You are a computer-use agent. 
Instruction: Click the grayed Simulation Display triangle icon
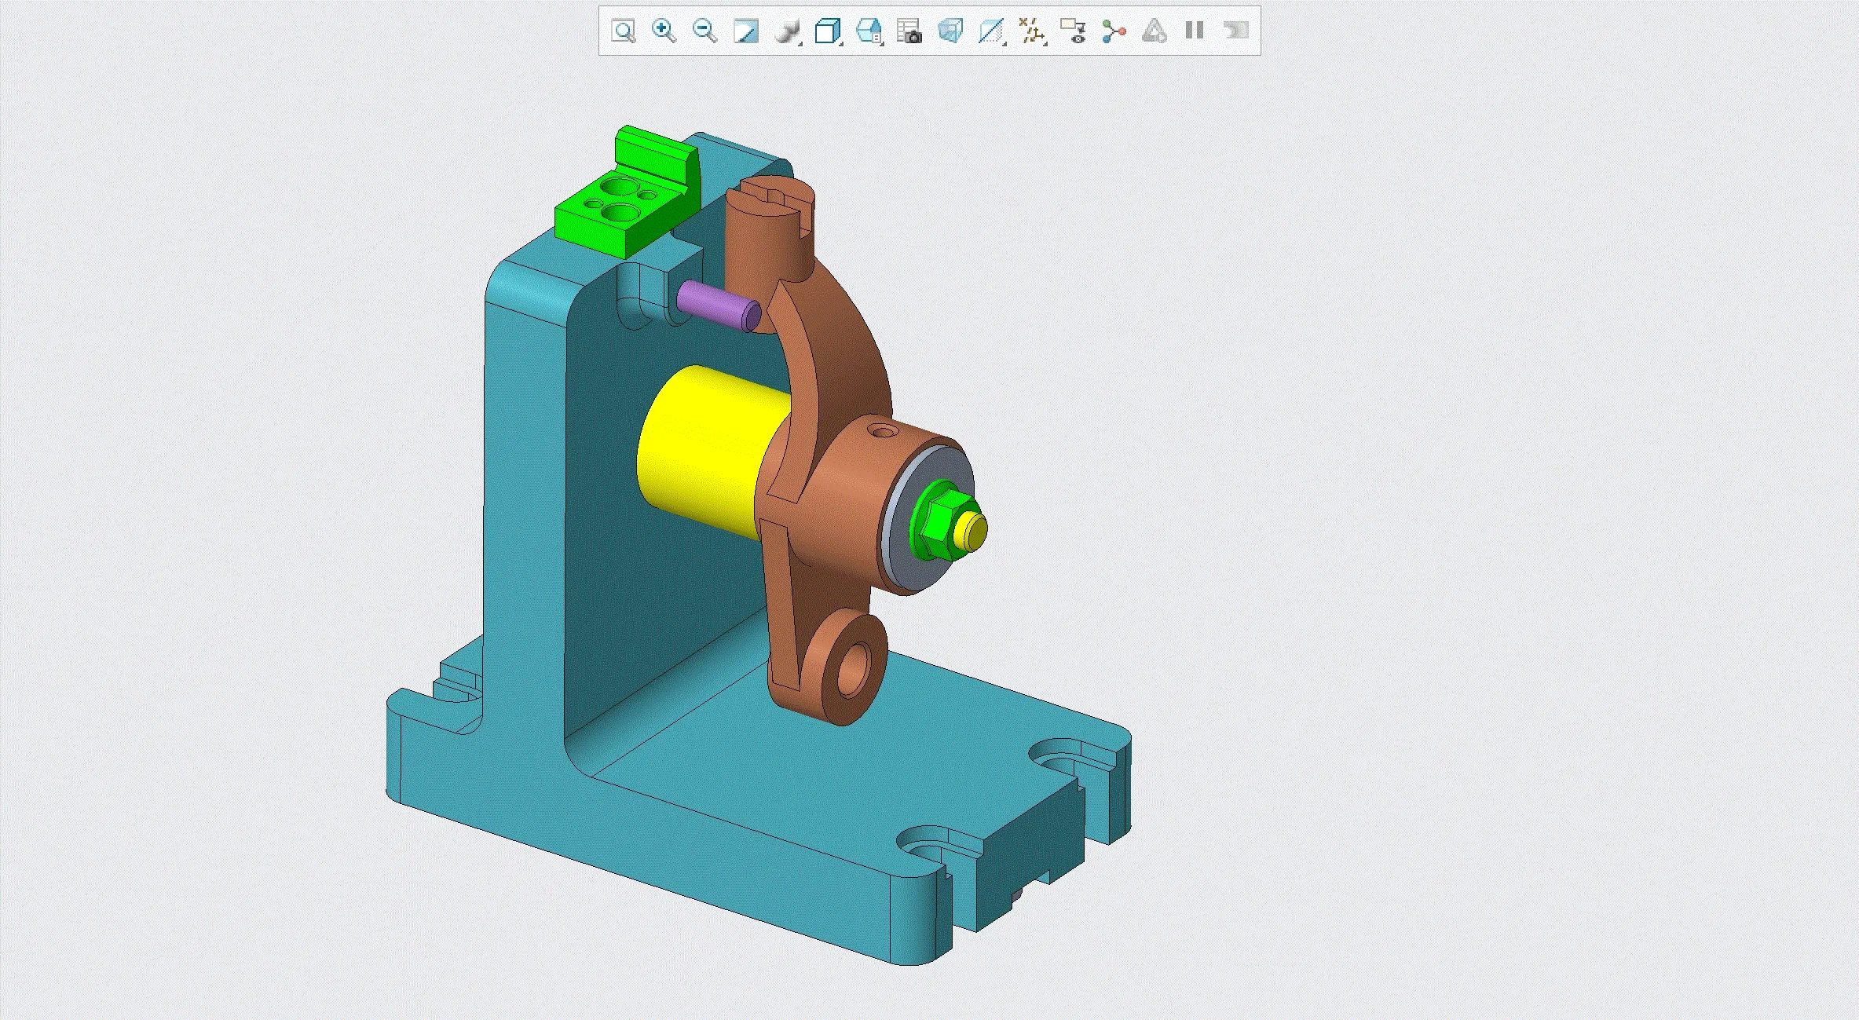[x=1154, y=31]
